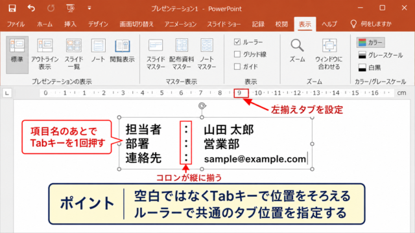Click the ruler at mark 9
Viewport: 415px width, 233px height.
coord(239,93)
